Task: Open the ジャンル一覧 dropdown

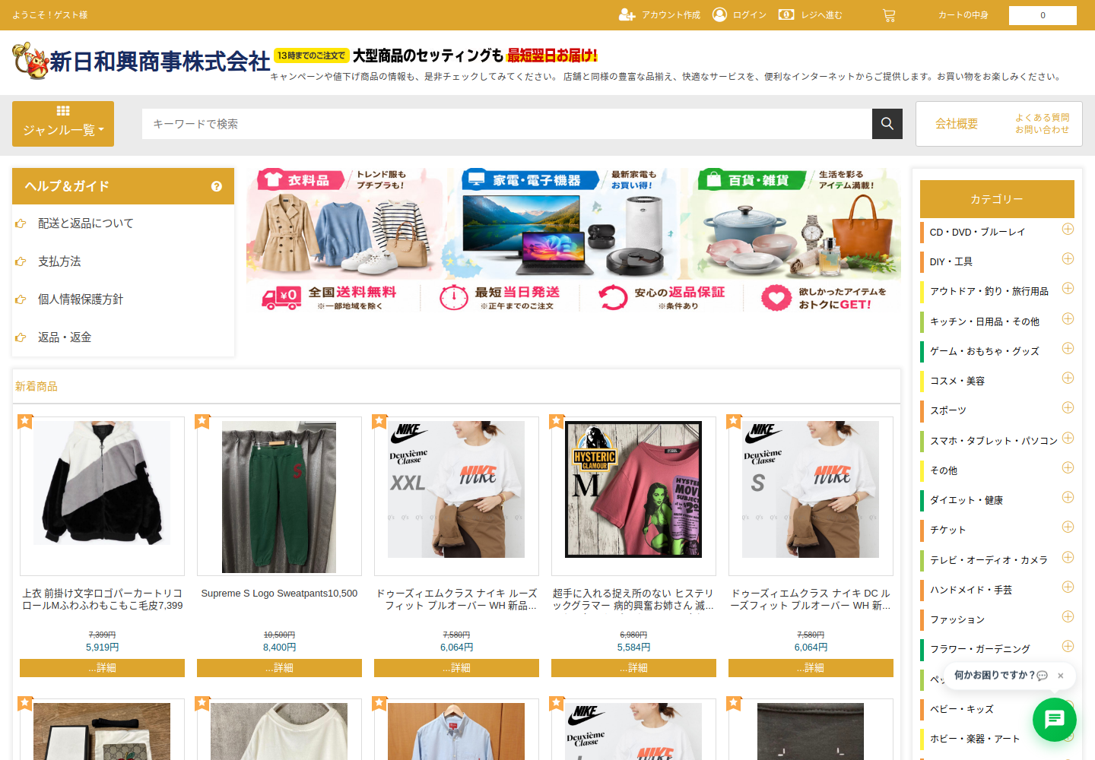Action: coord(63,124)
